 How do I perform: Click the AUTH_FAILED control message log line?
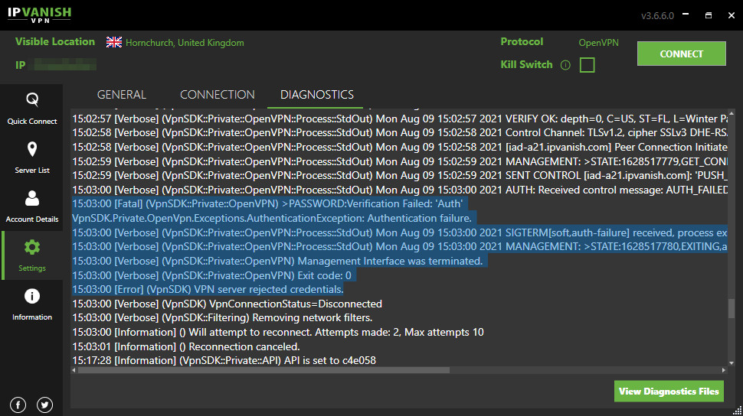pyautogui.click(x=399, y=190)
